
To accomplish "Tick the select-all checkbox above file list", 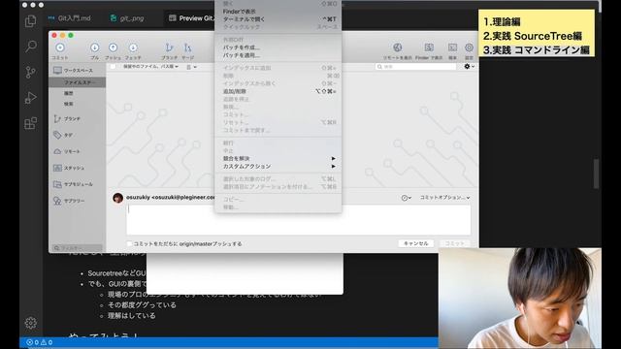I will coord(113,67).
